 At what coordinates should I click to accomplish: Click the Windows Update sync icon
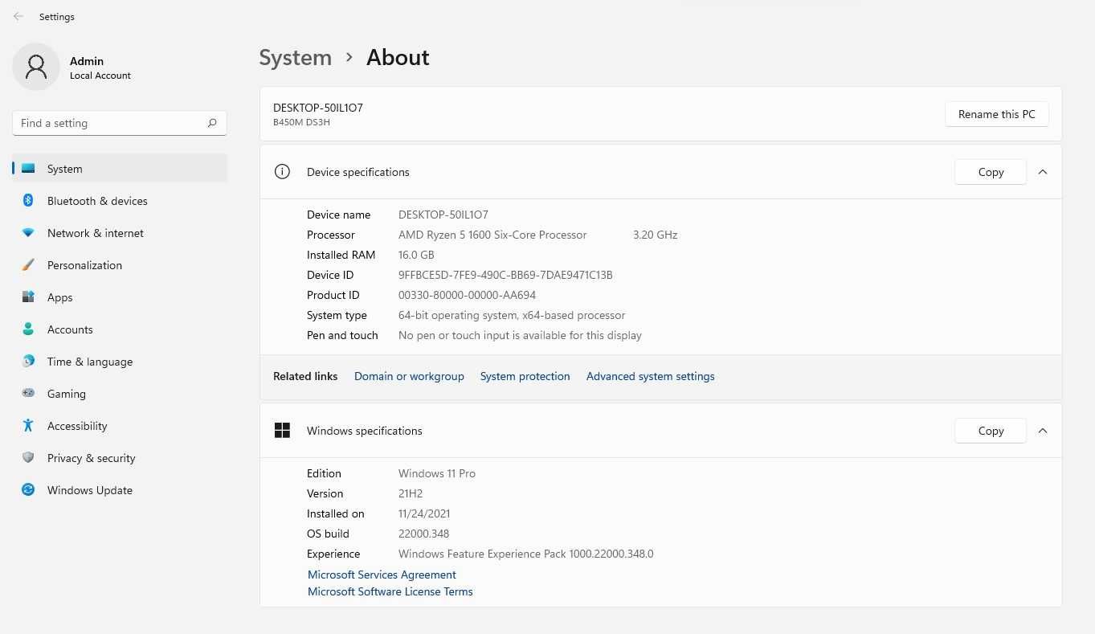(x=28, y=490)
